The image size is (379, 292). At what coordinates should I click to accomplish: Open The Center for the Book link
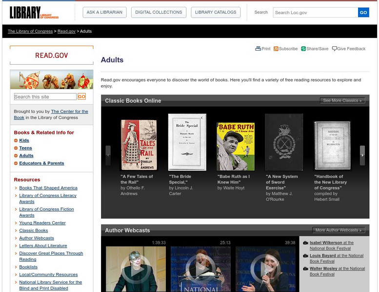coord(51,114)
